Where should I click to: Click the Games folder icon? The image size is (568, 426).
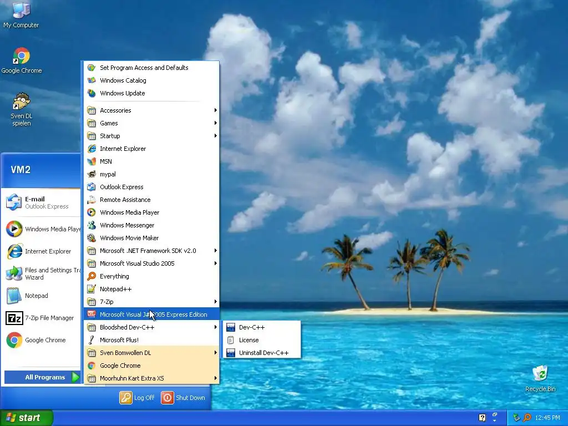tap(92, 123)
